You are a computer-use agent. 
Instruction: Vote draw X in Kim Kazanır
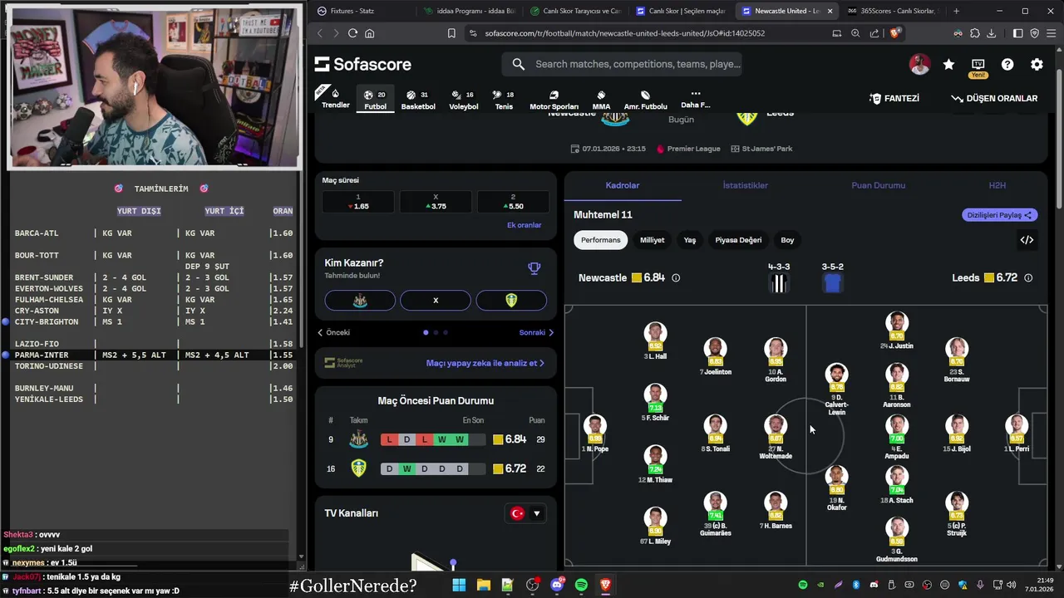click(x=436, y=301)
